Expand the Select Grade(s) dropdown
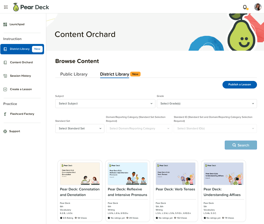The image size is (264, 224). pos(206,103)
